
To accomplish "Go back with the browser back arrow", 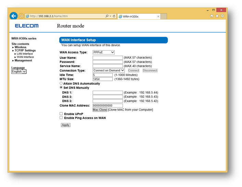I will click(x=14, y=16).
